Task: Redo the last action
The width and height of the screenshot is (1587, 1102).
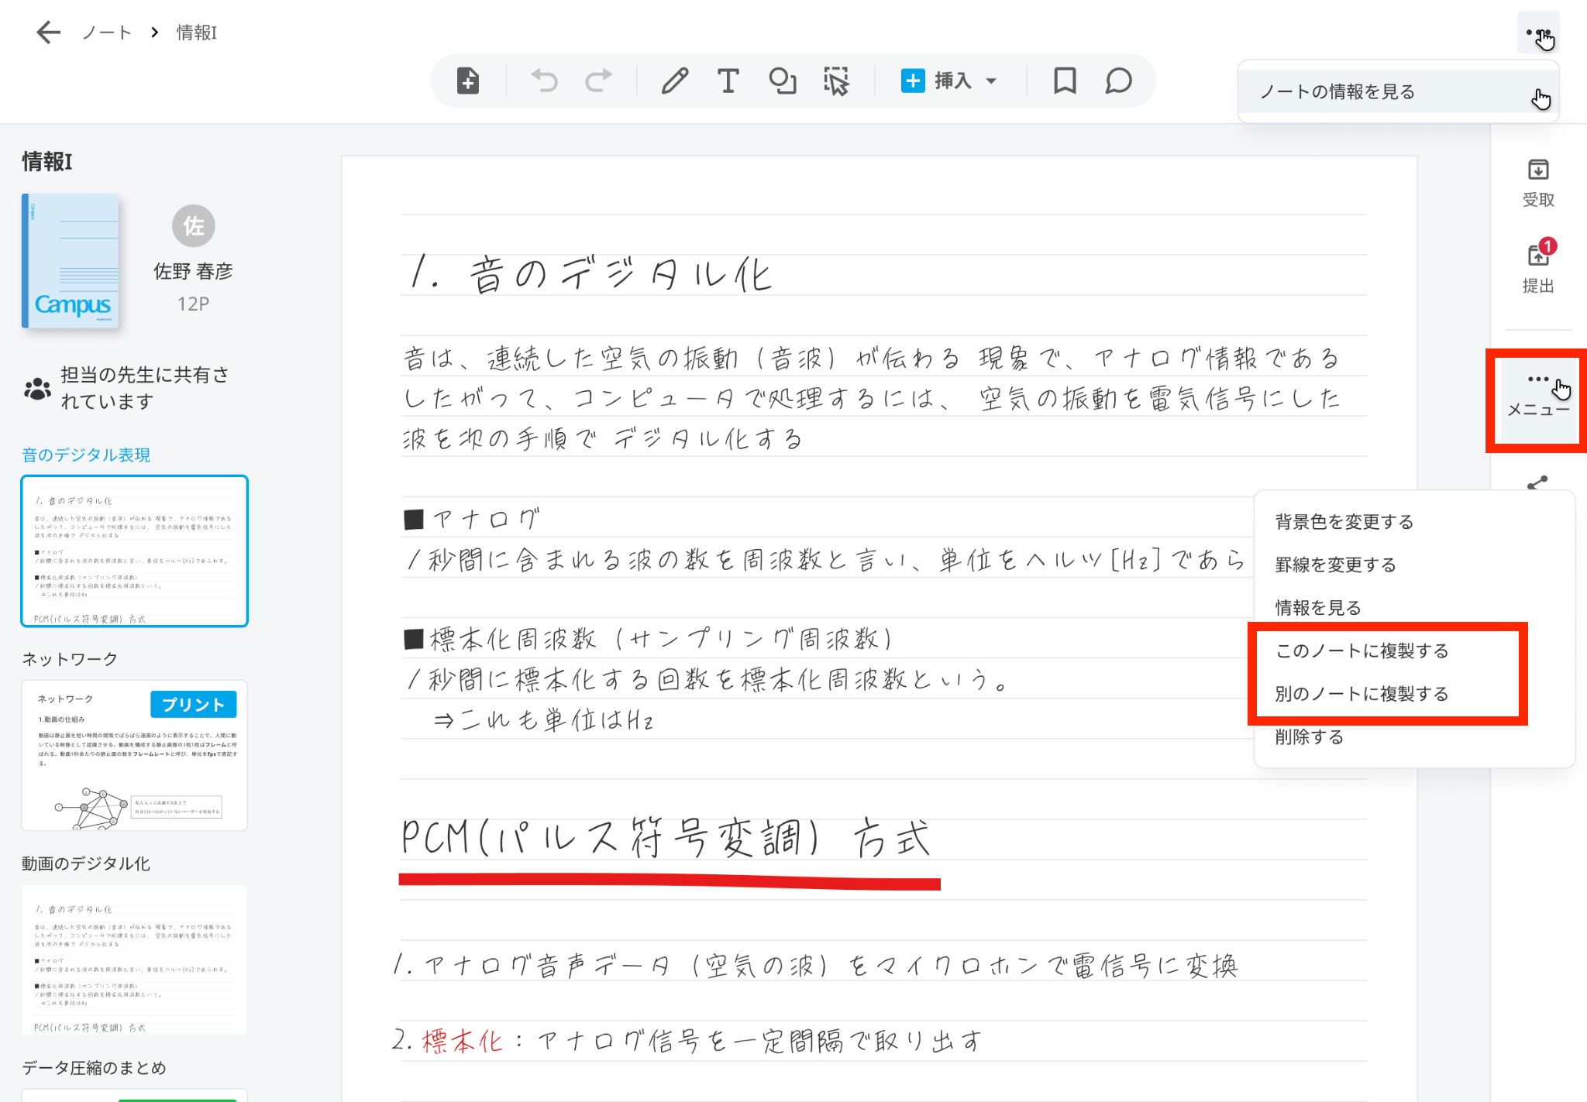Action: (x=598, y=81)
